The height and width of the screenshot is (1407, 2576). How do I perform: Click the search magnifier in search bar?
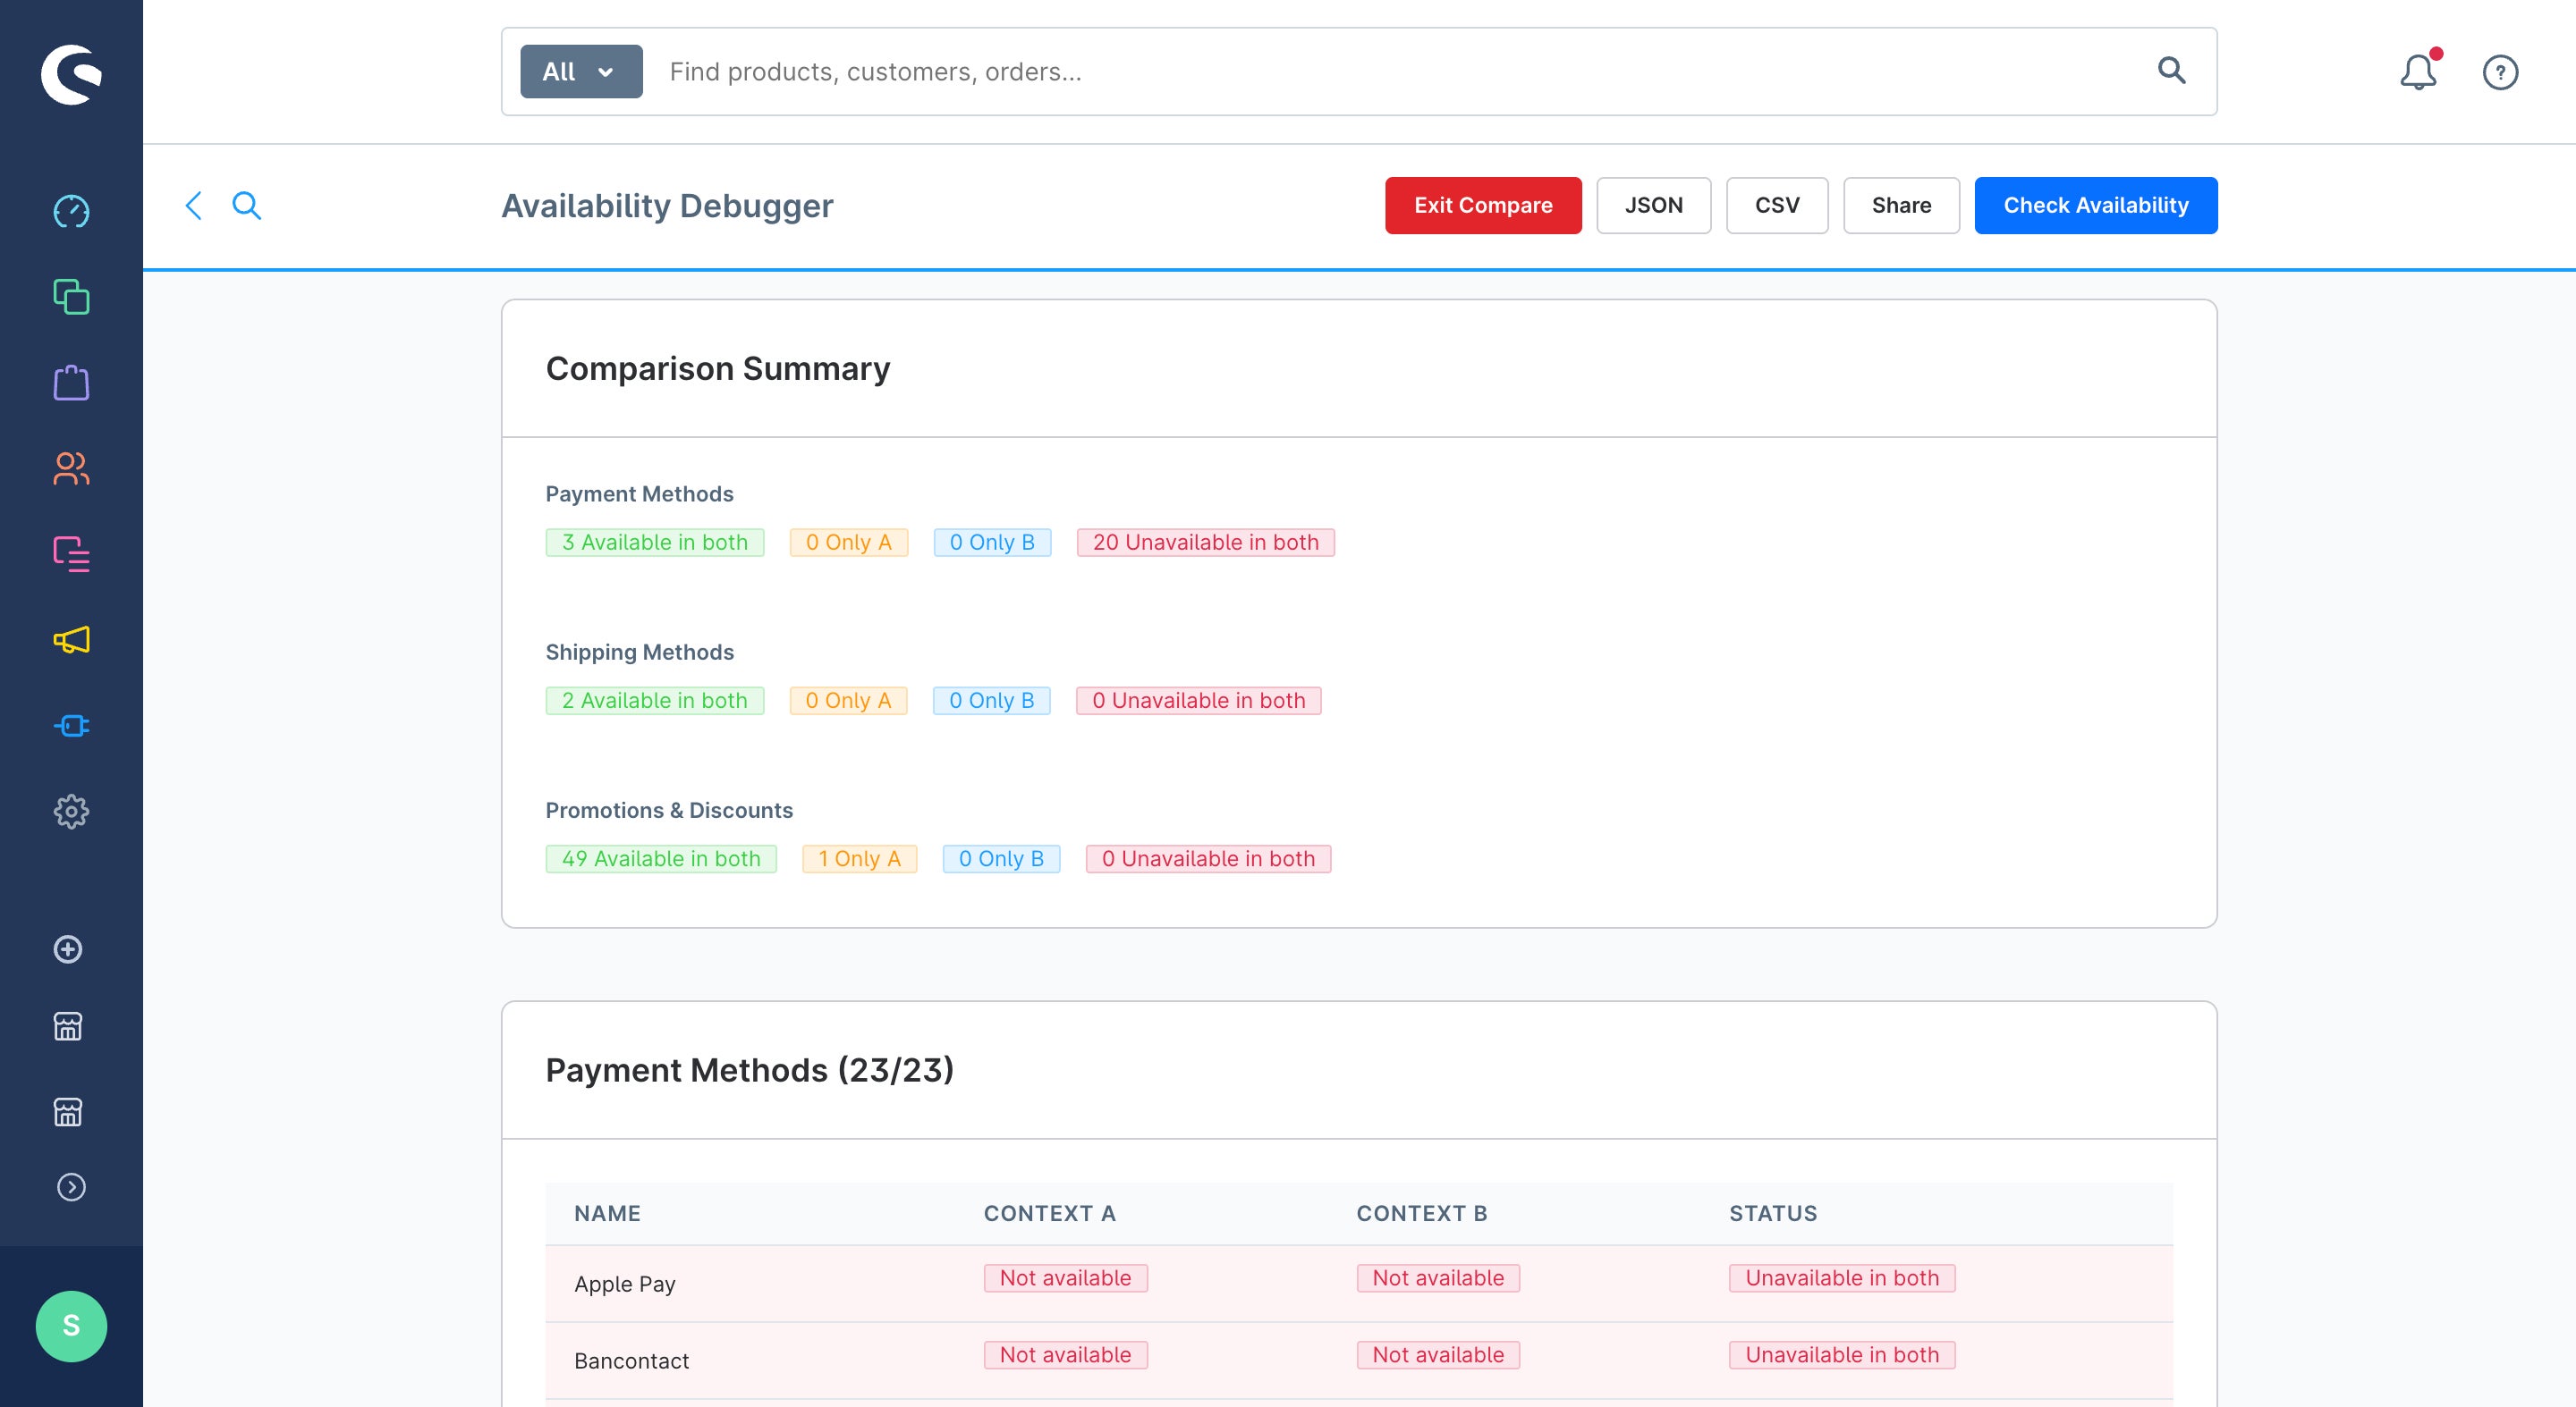tap(2171, 70)
